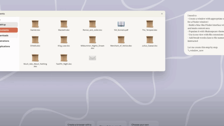Screen dimensions: 224x126
Task: Click The_Tempest.doc file name
Action: 150,30
